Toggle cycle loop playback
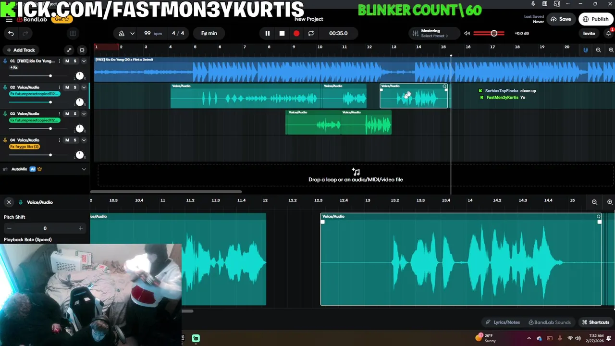 coord(311,33)
